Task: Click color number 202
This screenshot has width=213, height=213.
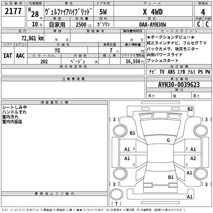Action: click(44, 62)
